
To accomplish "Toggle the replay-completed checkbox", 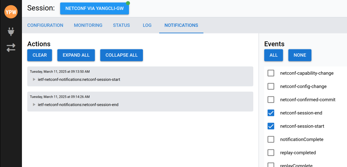I will point(271,153).
